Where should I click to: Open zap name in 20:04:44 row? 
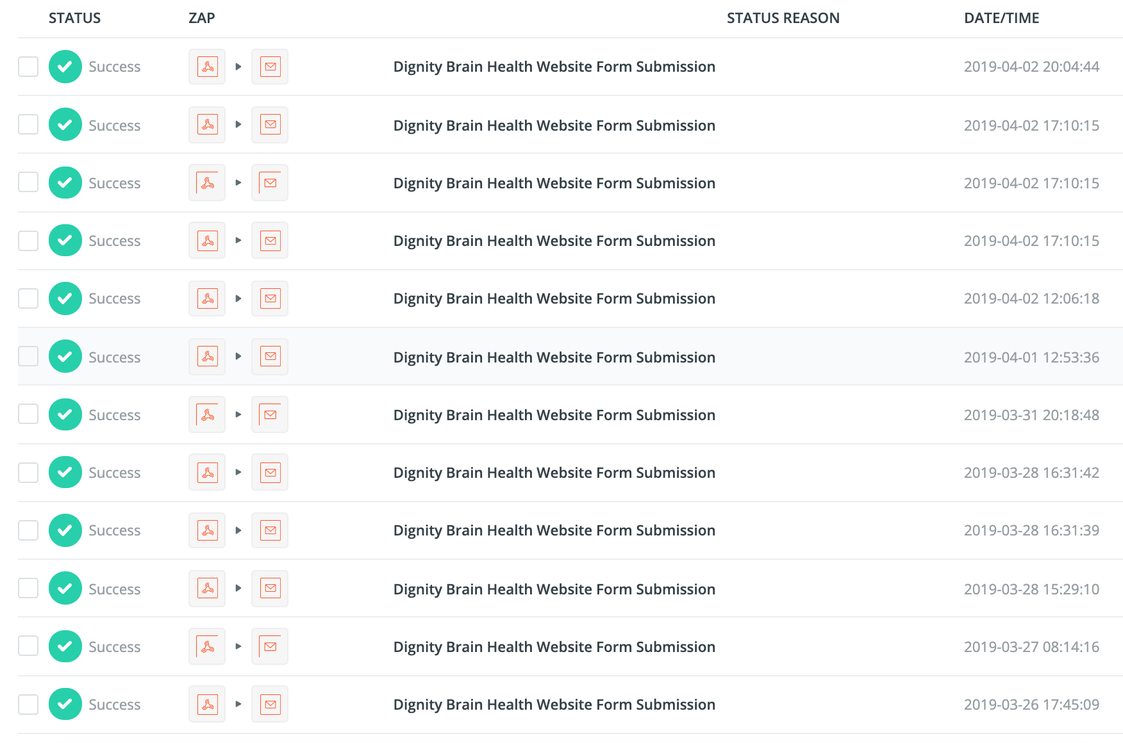[x=554, y=67]
